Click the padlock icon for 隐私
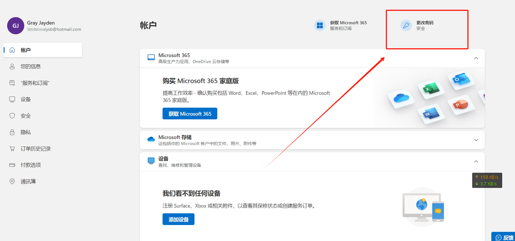The height and width of the screenshot is (241, 515). tap(12, 132)
